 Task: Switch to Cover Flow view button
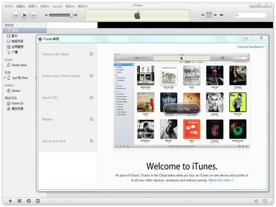221,15
